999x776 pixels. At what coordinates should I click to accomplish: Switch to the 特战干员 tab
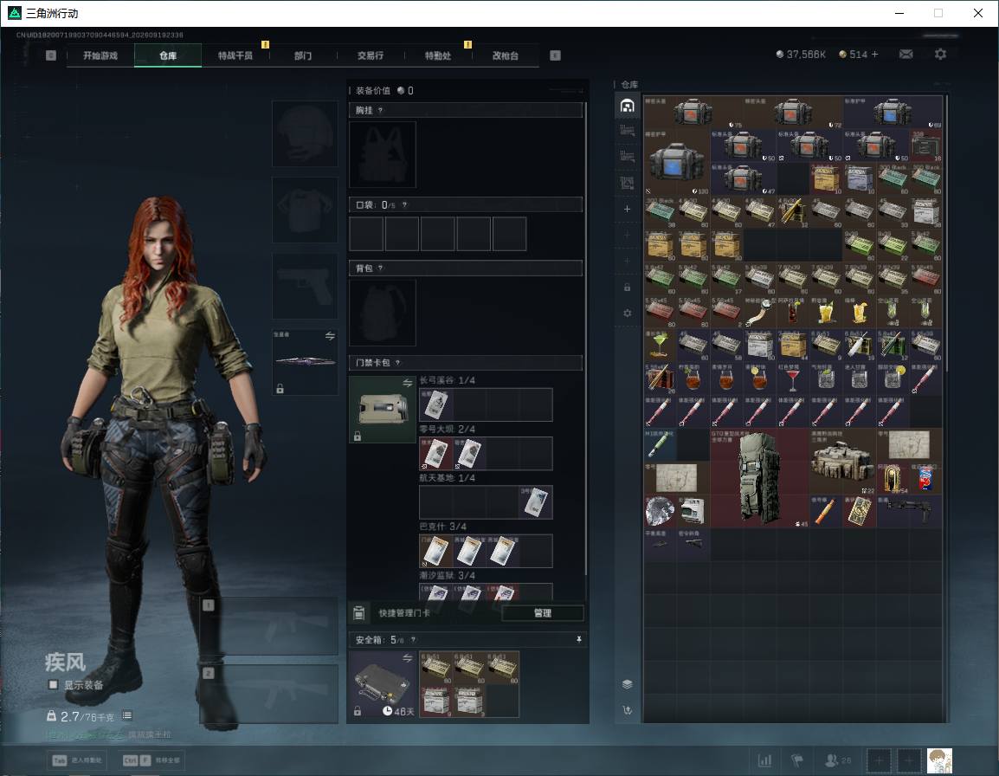[235, 55]
